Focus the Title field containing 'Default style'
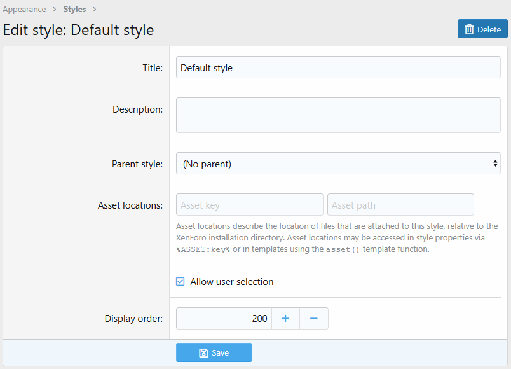This screenshot has width=511, height=369. coord(337,67)
